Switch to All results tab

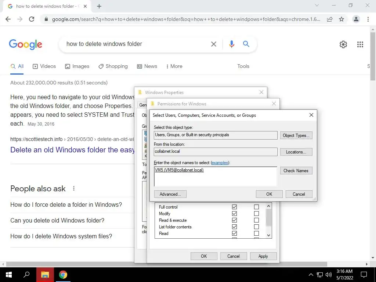coord(17,66)
